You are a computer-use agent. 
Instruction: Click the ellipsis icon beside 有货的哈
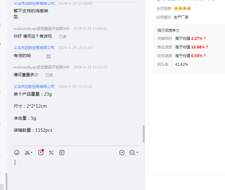click(49, 56)
